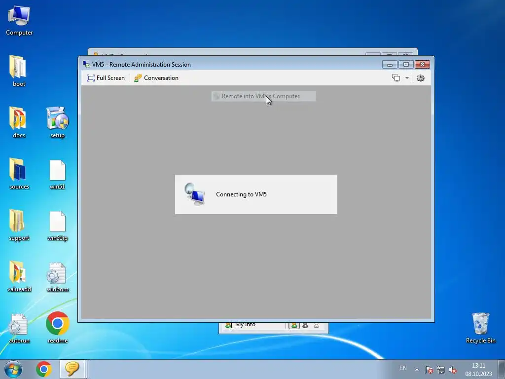
Task: Select the valueadd folder on desktop
Action: click(x=19, y=276)
